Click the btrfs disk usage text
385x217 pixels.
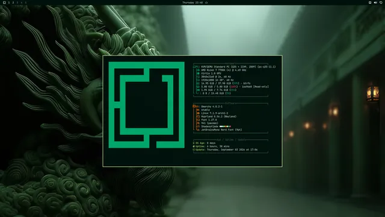226,83
